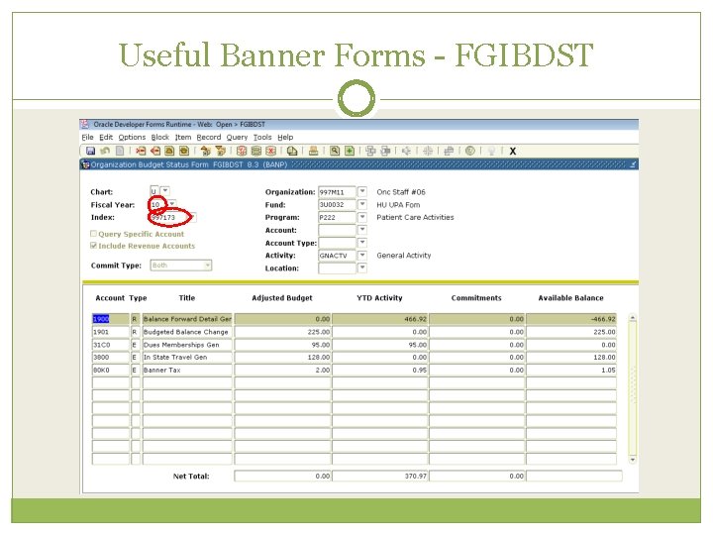
Task: Click the Fund field containing 3U0032
Action: coord(337,205)
